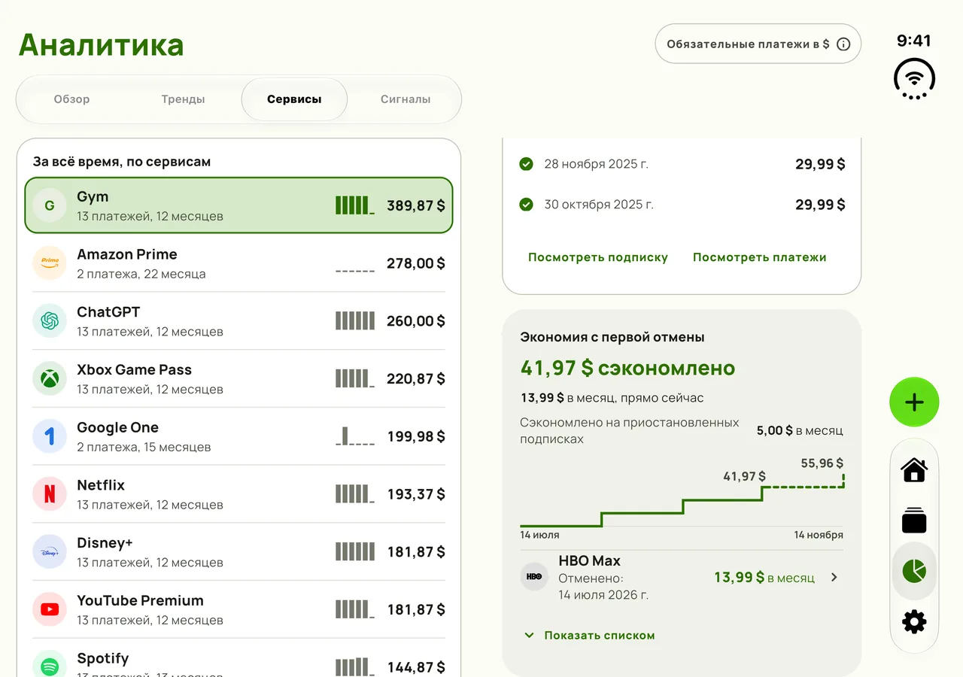Open HBO Max details chevron
The image size is (963, 677).
point(834,578)
